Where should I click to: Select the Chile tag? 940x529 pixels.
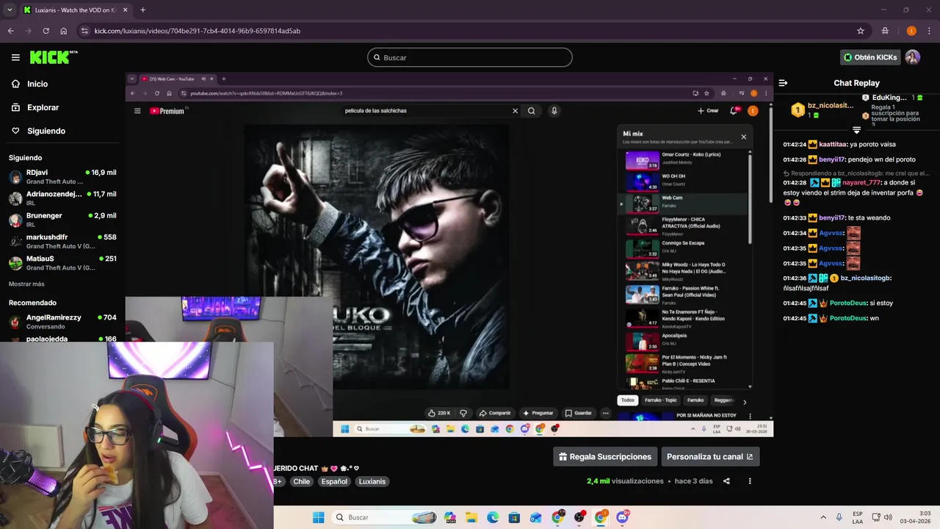coord(302,481)
